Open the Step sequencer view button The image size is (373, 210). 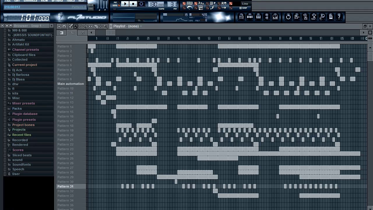click(x=250, y=17)
